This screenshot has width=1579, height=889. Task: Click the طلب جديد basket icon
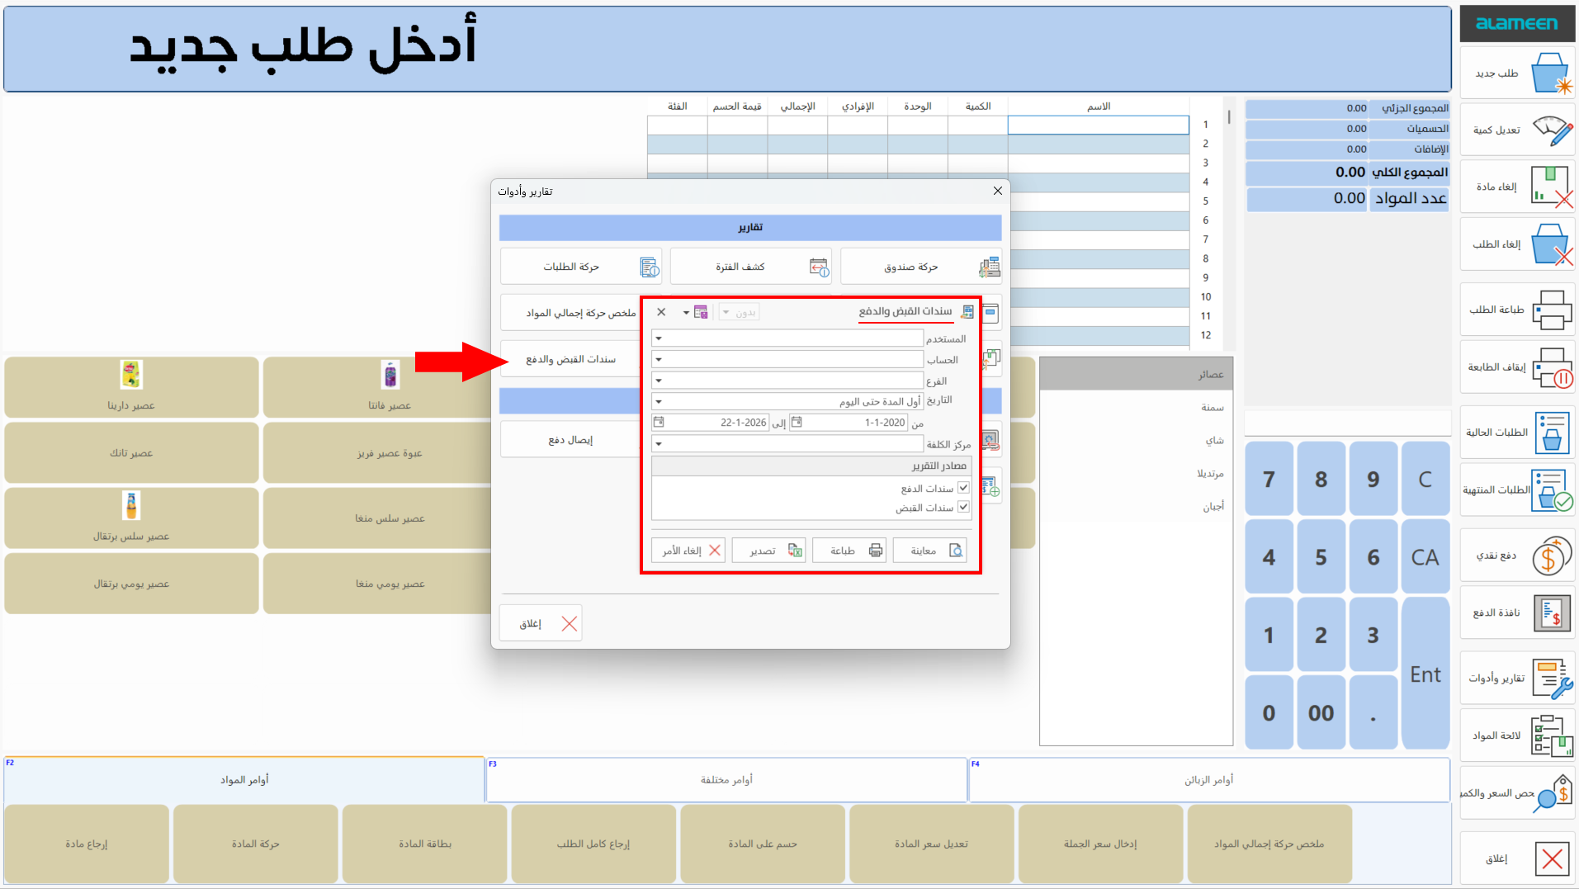(1550, 74)
